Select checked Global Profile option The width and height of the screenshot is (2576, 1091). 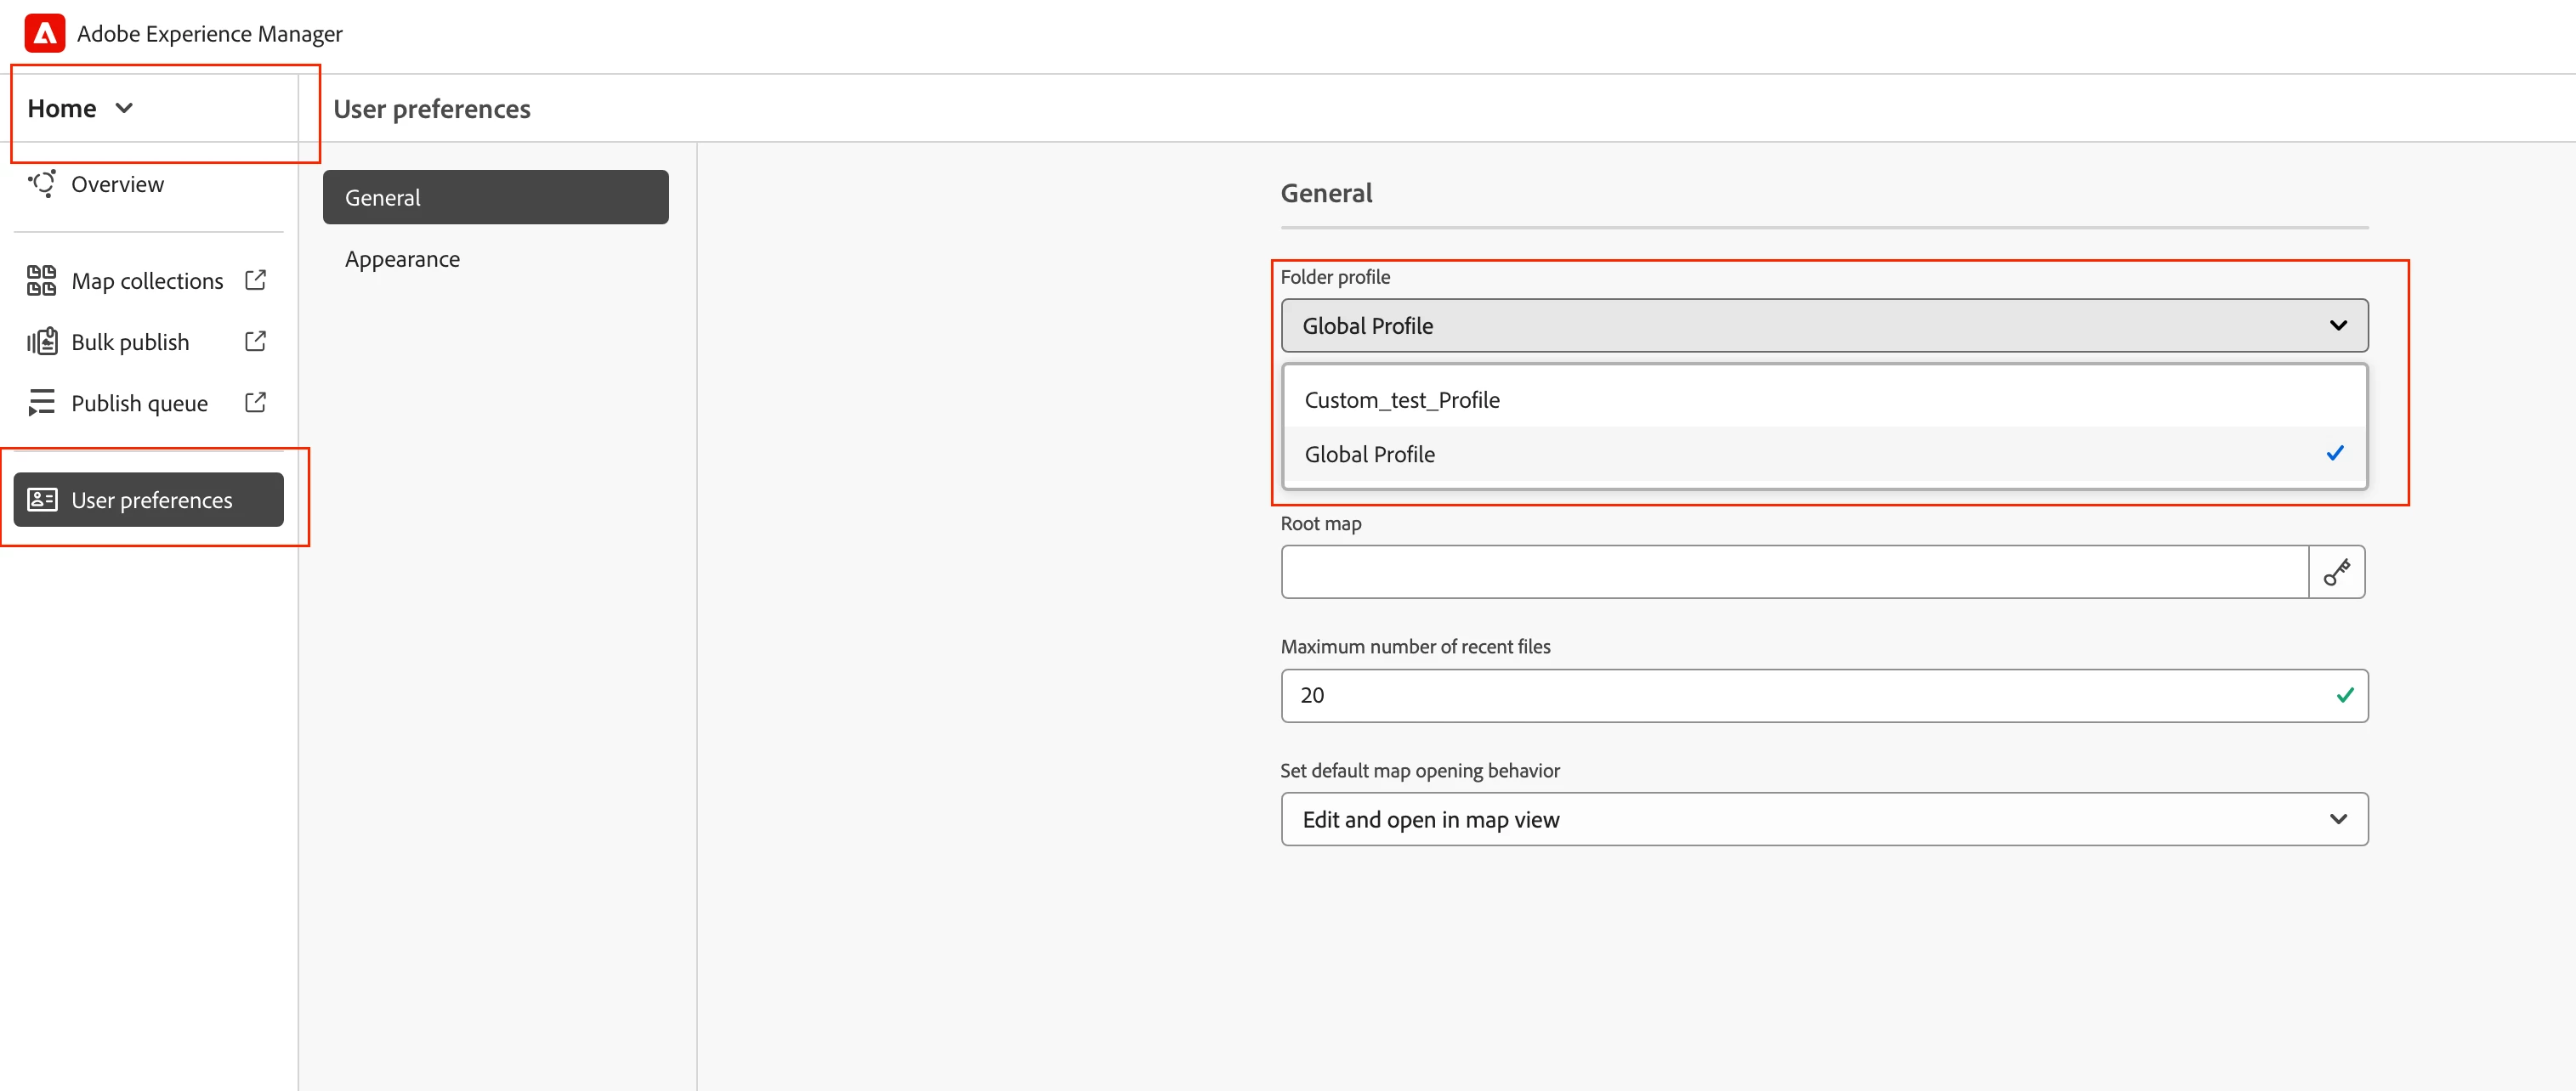point(1370,455)
